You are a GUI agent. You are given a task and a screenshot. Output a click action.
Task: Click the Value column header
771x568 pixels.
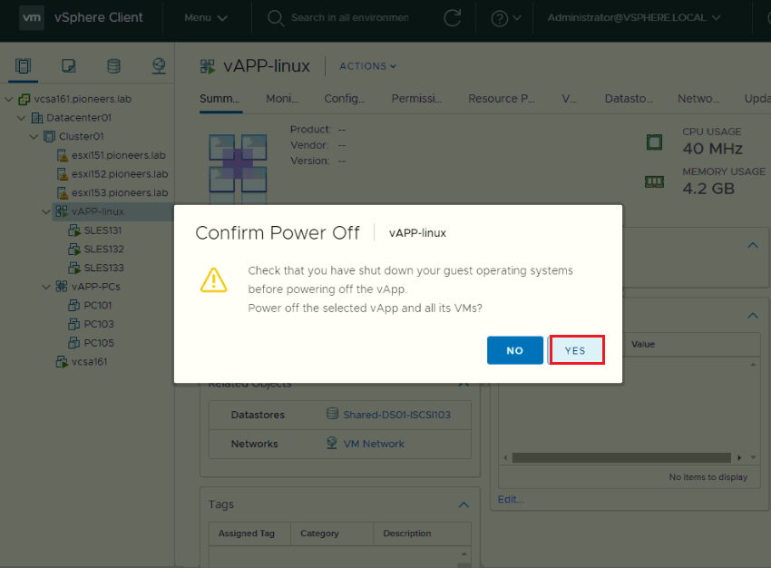click(643, 344)
